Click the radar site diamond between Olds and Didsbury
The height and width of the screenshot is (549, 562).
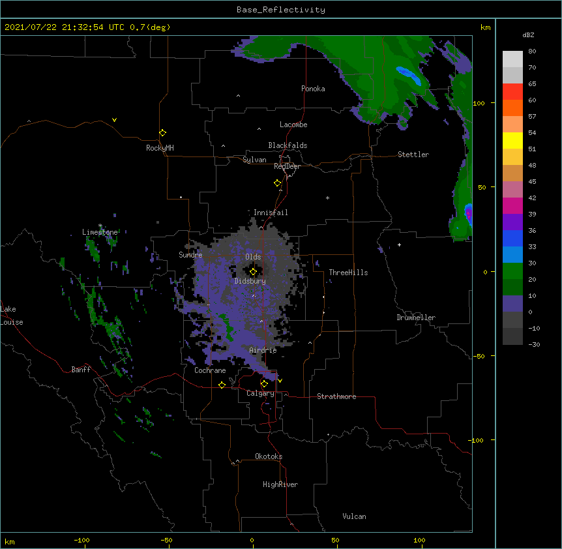click(x=253, y=272)
